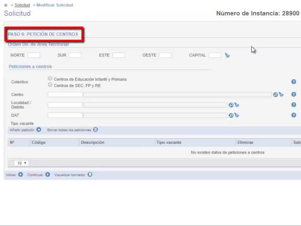The width and height of the screenshot is (301, 226).
Task: Click the Centro code input field
Action: click(65, 95)
